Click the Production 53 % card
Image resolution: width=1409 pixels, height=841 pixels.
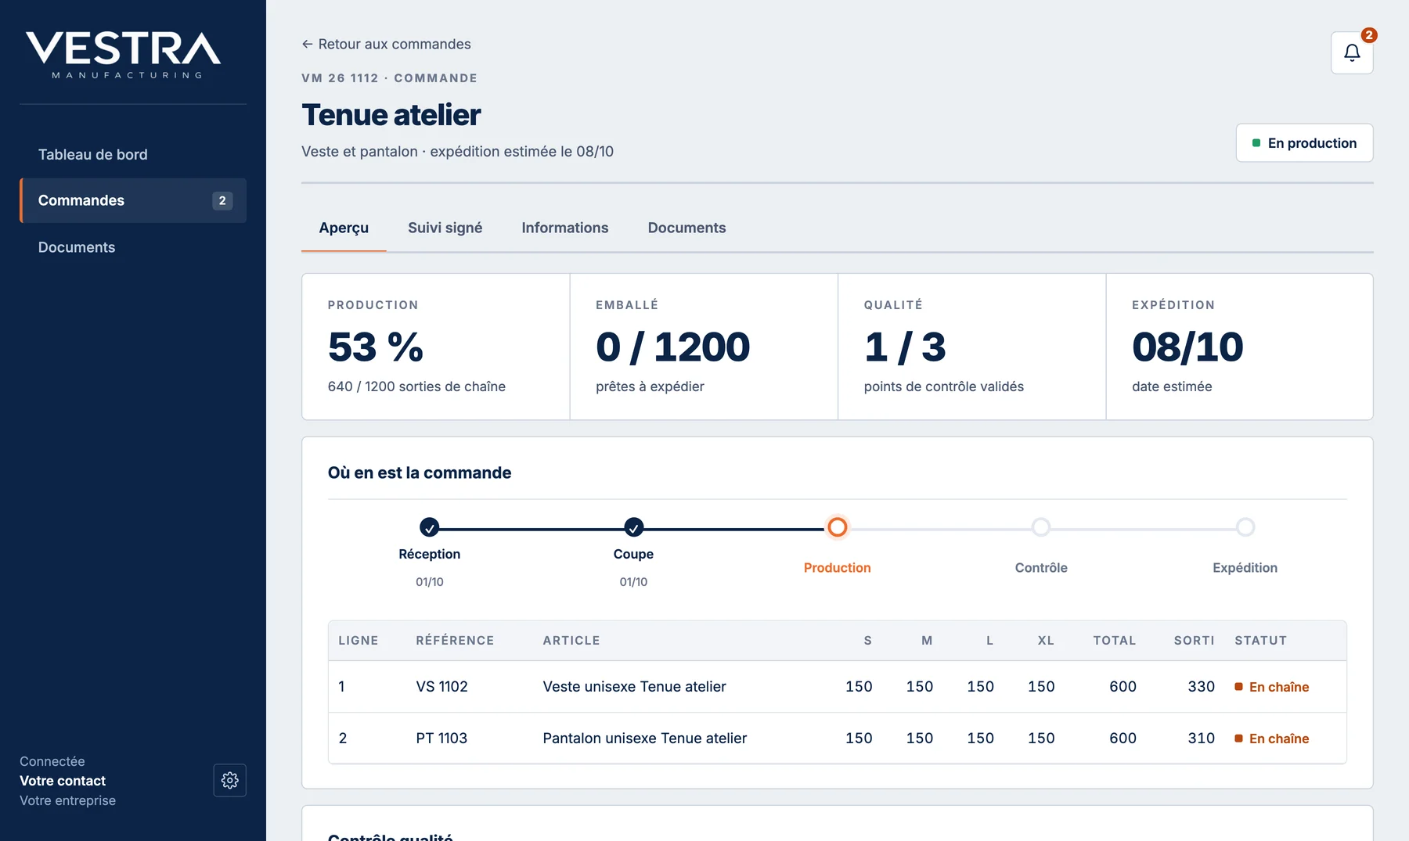(435, 347)
